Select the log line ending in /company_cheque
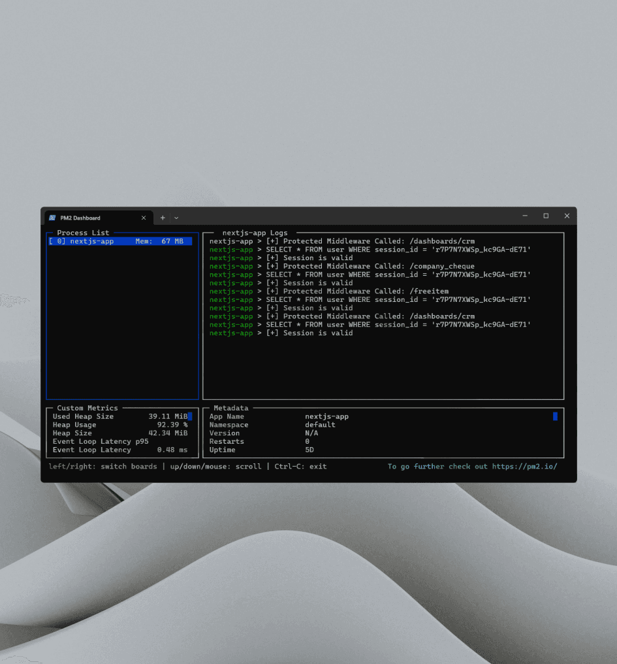617x664 pixels. tap(342, 267)
